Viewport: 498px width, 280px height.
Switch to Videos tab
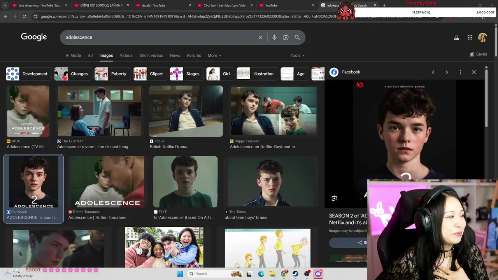tap(126, 55)
